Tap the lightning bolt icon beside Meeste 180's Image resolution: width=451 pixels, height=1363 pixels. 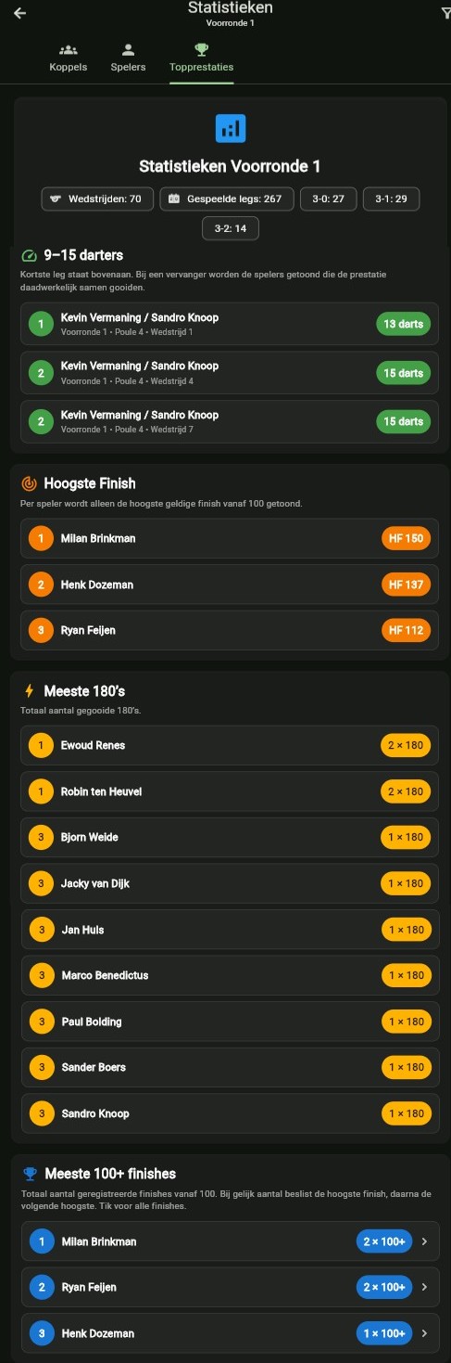click(x=29, y=691)
